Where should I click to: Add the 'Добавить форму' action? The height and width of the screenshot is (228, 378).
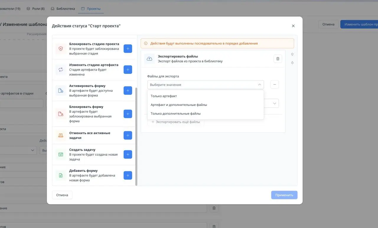[128, 175]
